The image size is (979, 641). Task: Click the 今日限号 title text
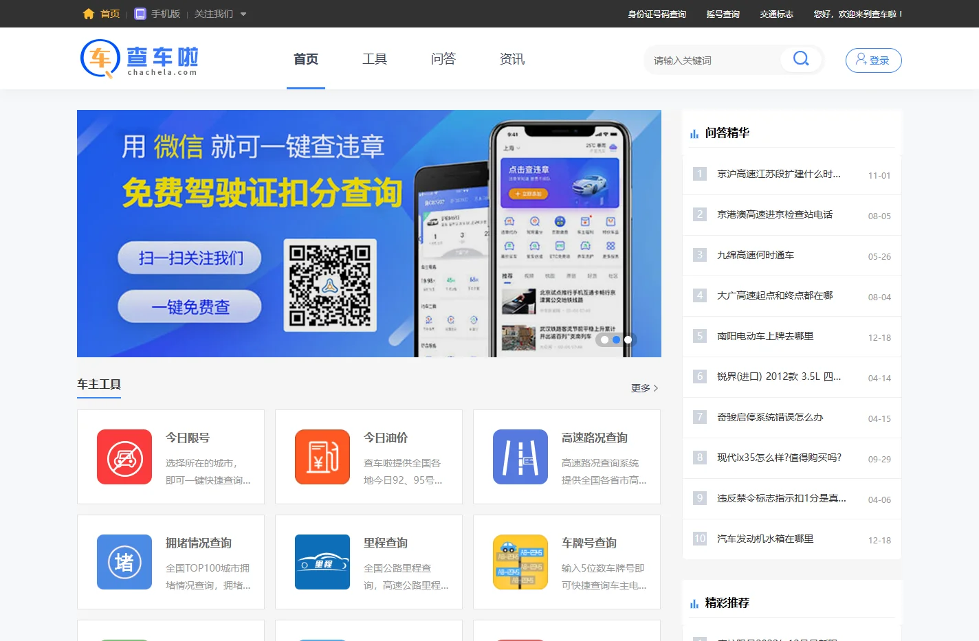[x=188, y=438]
